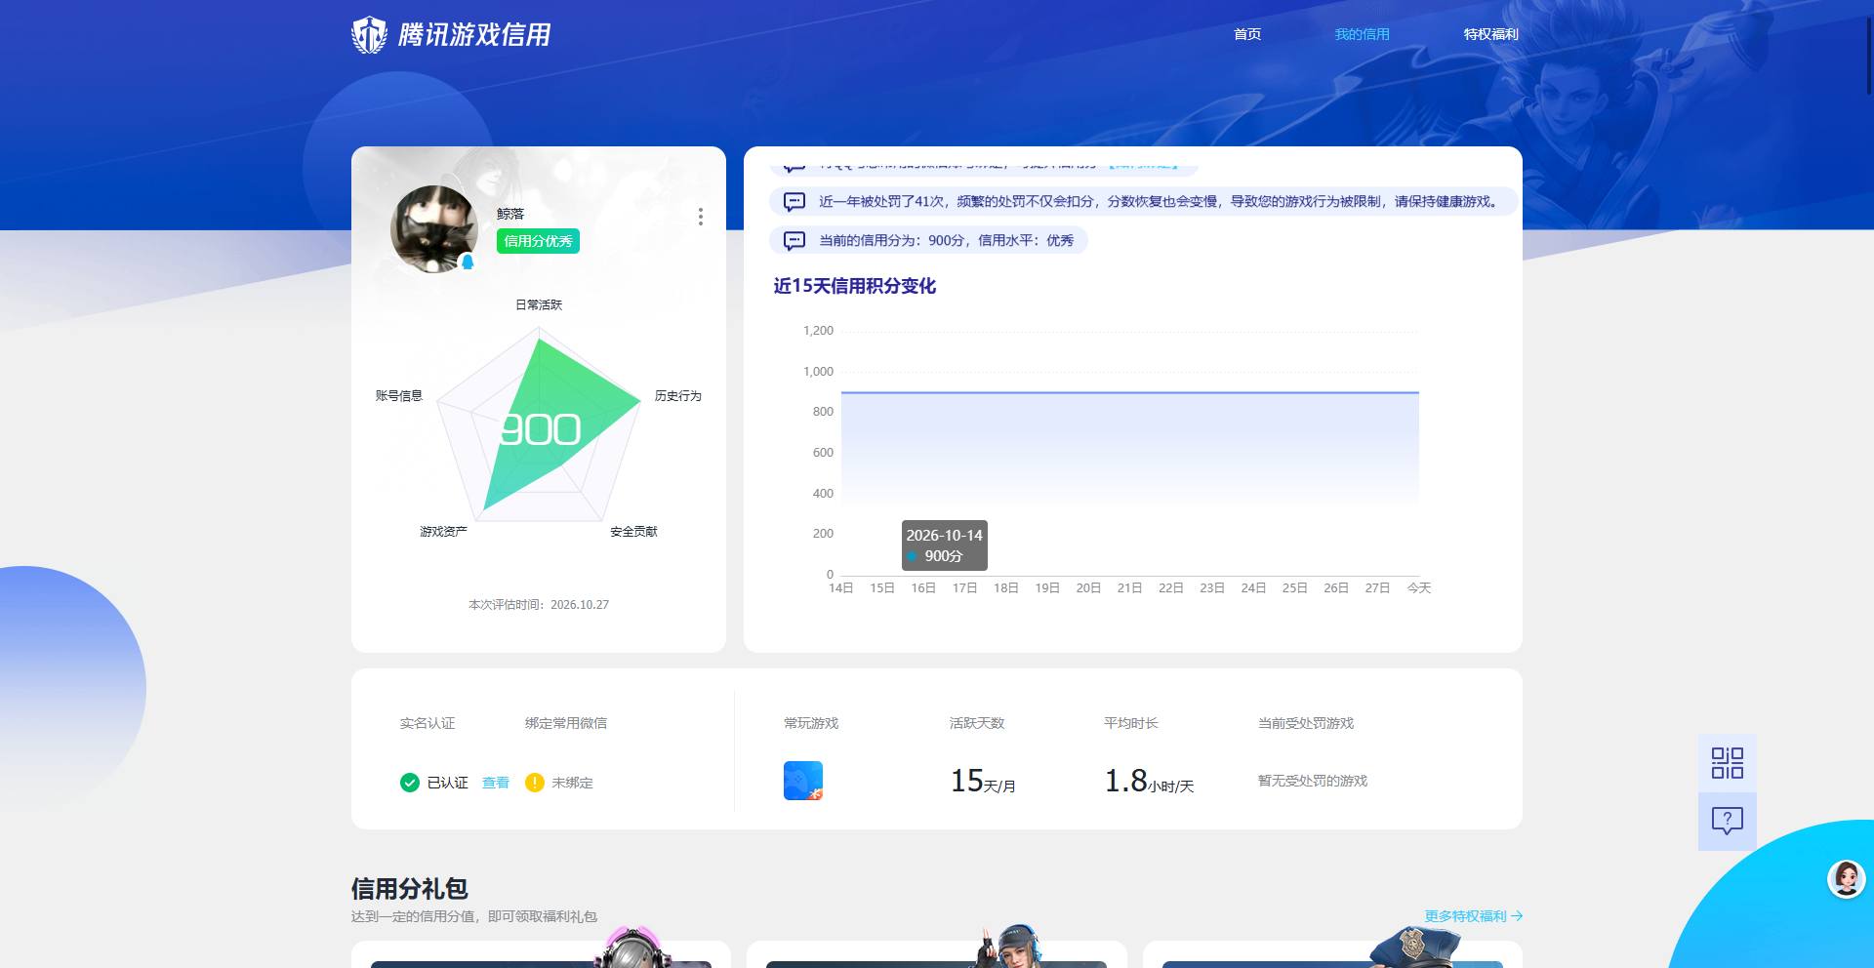Click the 900 score in radar chart
The width and height of the screenshot is (1874, 968).
pos(540,429)
